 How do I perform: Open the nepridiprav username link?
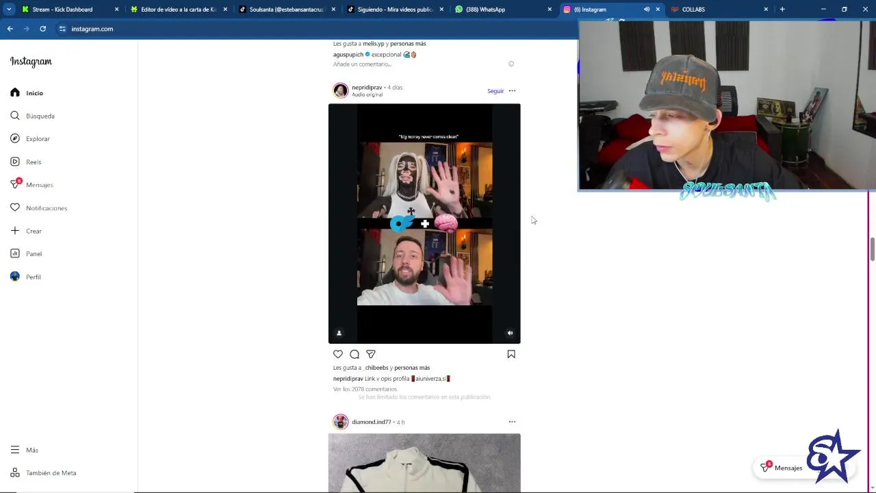(x=367, y=88)
